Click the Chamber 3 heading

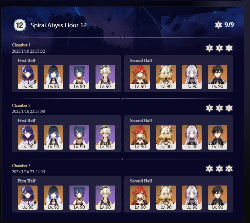click(x=21, y=166)
